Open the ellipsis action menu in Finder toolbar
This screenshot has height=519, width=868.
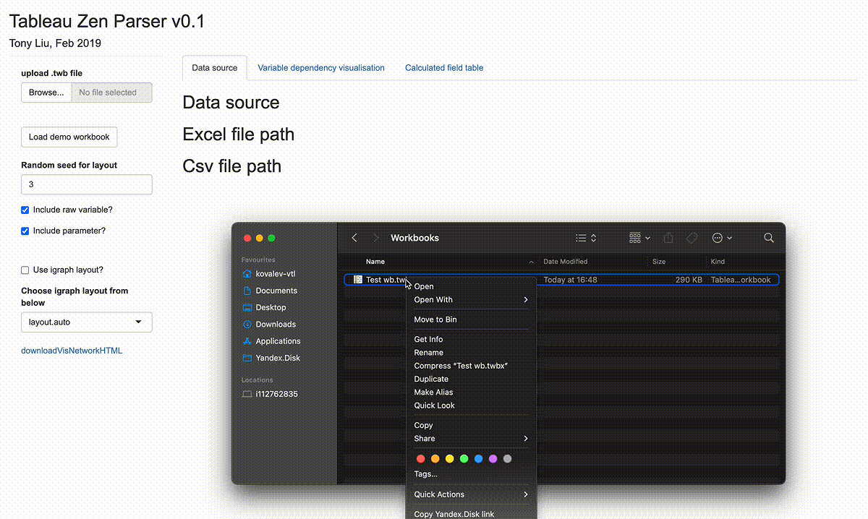coord(722,238)
